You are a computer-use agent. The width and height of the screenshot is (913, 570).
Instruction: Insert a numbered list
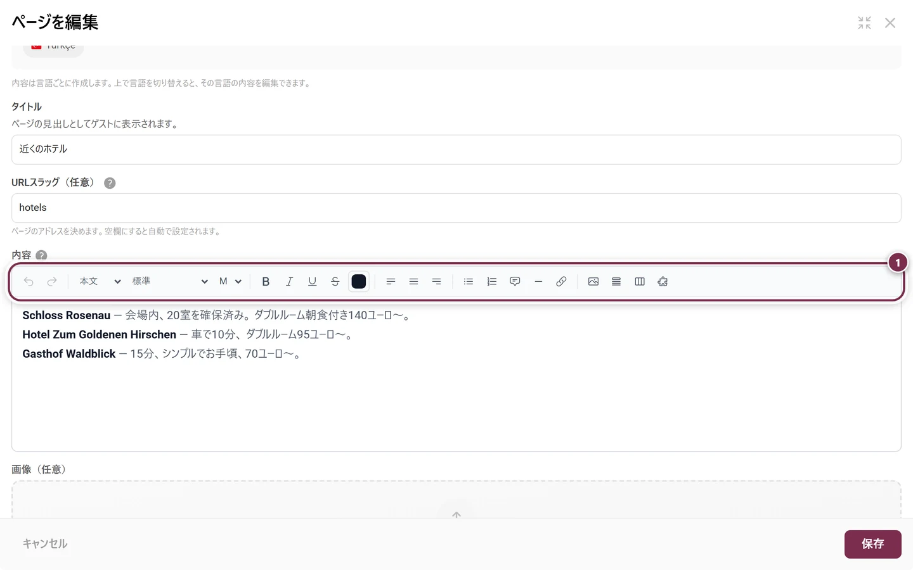[492, 282]
